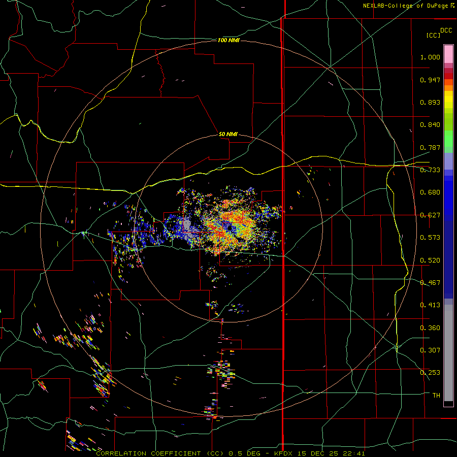
Task: Click the 0.947 scale value
Action: [x=430, y=80]
